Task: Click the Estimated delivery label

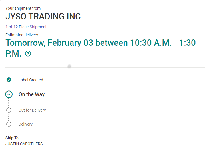Action: pos(22,35)
